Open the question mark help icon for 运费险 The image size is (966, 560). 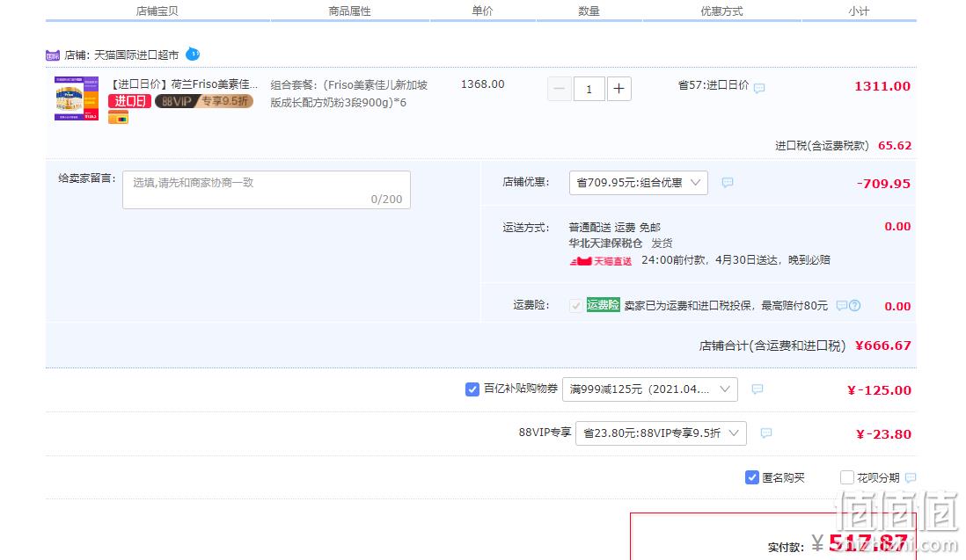(854, 305)
